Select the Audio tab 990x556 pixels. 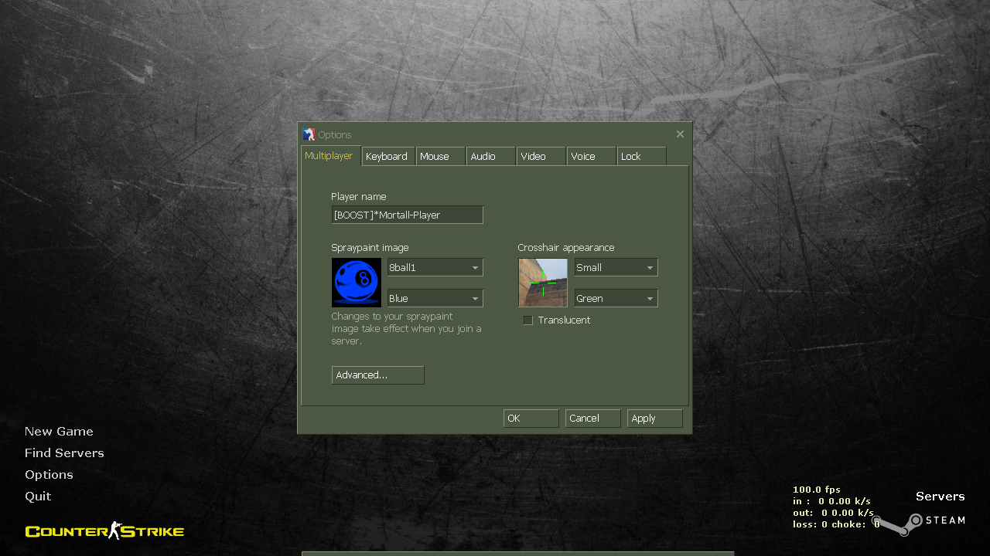pyautogui.click(x=490, y=157)
